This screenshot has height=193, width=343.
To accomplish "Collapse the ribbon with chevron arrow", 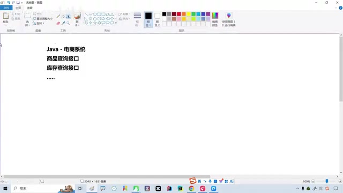I will pos(336,8).
